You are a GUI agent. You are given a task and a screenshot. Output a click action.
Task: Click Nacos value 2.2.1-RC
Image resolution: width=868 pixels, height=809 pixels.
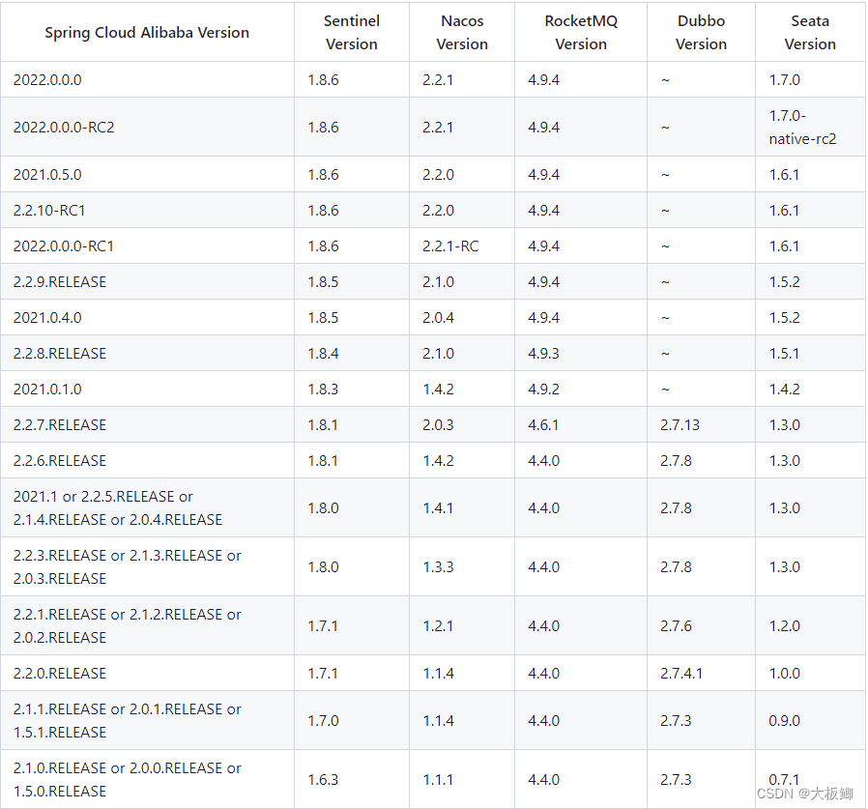point(450,246)
